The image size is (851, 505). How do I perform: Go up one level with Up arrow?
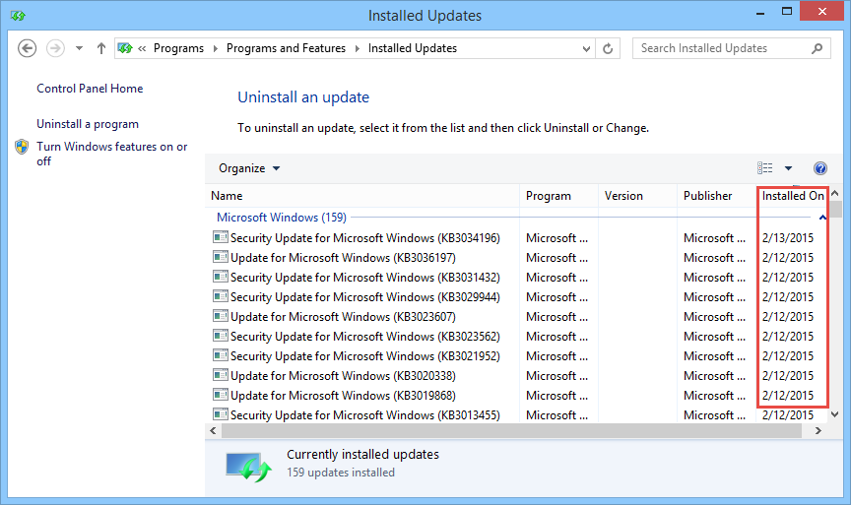tap(100, 48)
